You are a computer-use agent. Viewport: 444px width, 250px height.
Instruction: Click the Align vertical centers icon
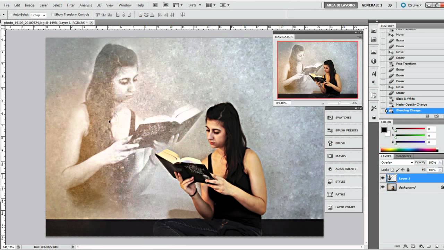104,15
